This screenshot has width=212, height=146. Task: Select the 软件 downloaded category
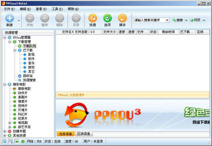pyautogui.click(x=31, y=59)
